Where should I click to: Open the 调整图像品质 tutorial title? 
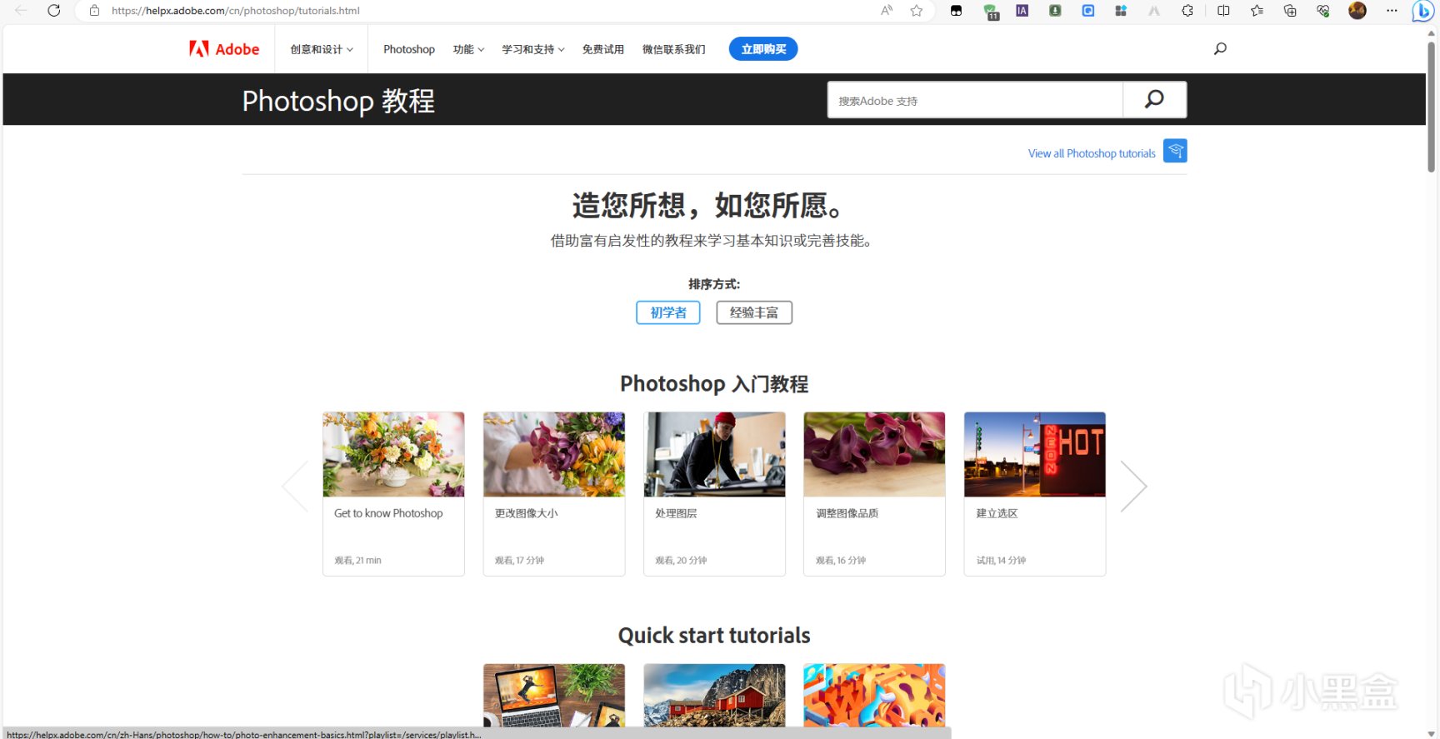point(847,513)
